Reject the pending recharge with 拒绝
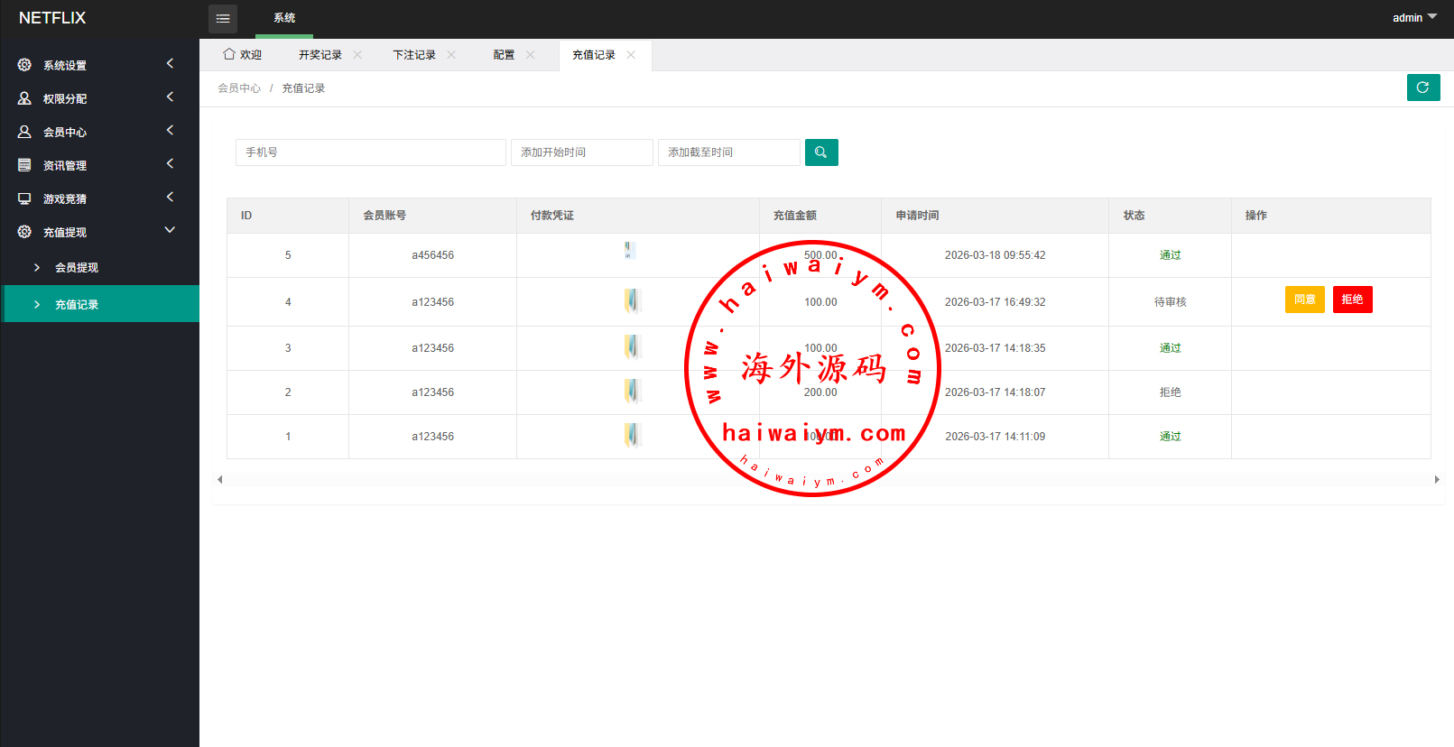1454x747 pixels. 1352,300
